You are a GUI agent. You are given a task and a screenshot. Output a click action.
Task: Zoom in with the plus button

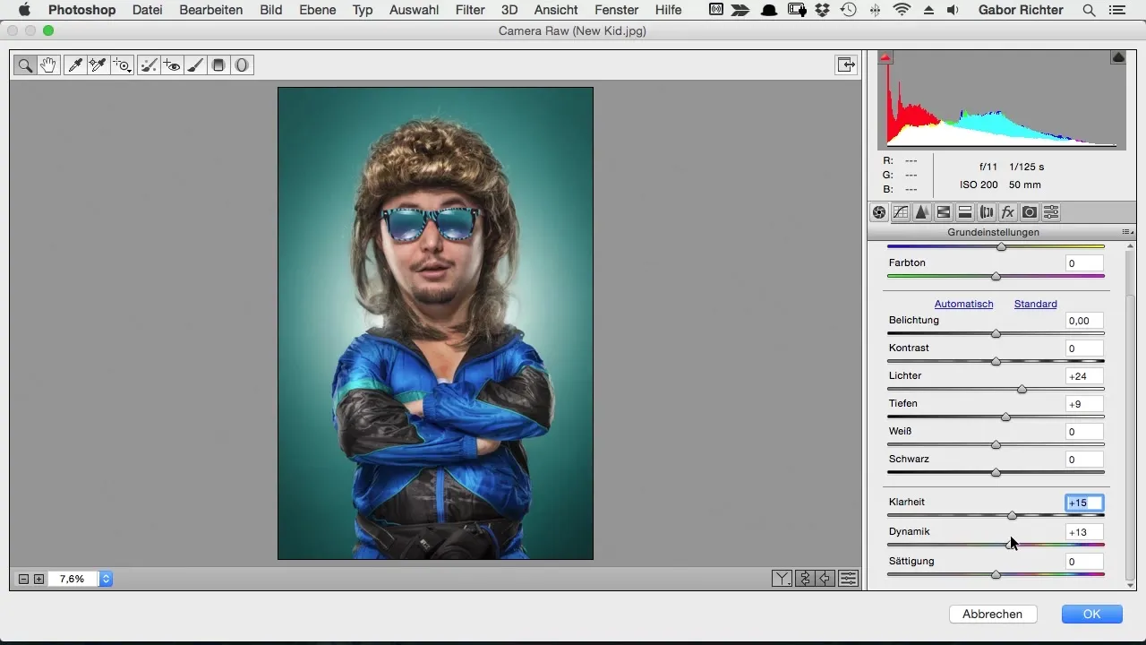click(38, 579)
